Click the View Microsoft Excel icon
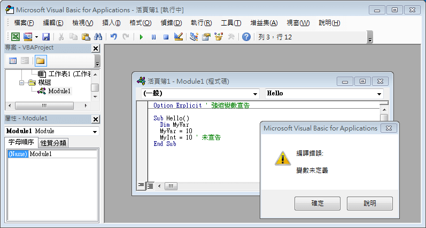Image resolution: width=426 pixels, height=228 pixels. tap(16, 37)
